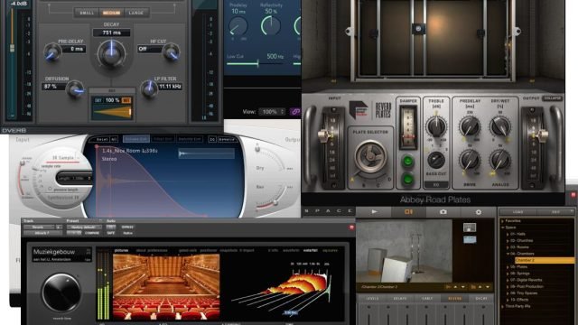Click the D-Verb LP FILTER knob
This screenshot has height=325, width=578.
(149, 89)
